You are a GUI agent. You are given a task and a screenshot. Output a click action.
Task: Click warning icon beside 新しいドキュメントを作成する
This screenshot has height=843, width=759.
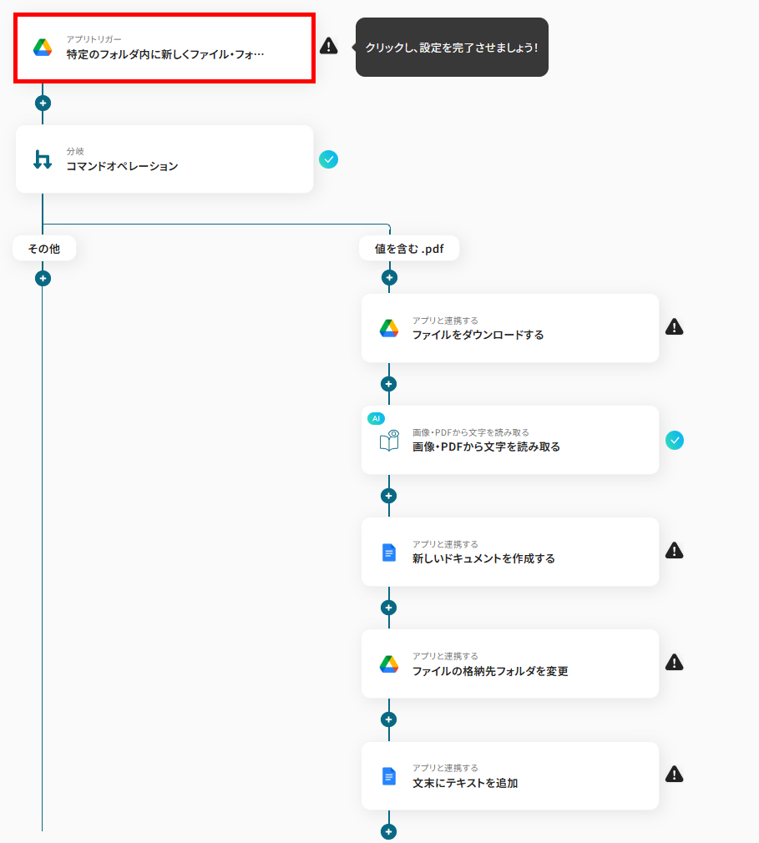click(675, 551)
